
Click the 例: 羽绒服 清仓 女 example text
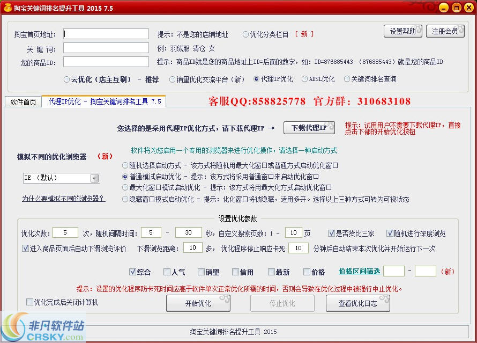(x=186, y=48)
